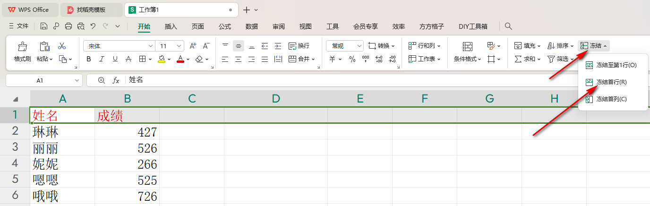The image size is (650, 206).
Task: Click the Increase Indent icon
Action: click(278, 46)
